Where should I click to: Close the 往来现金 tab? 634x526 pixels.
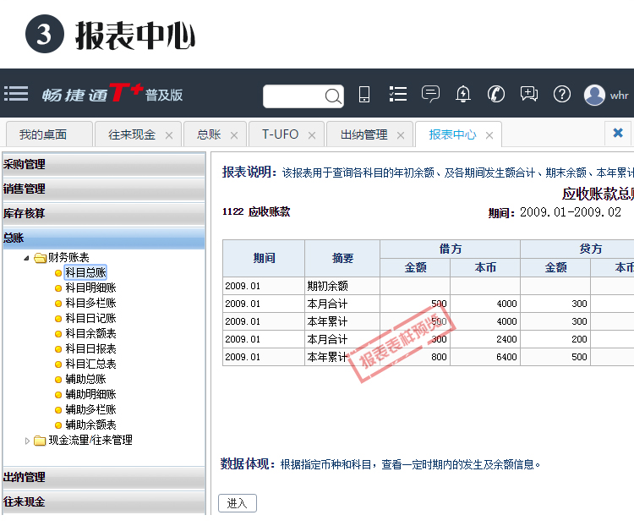point(169,135)
